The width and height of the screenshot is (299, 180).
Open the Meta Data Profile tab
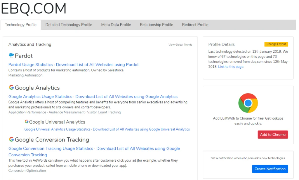click(116, 25)
